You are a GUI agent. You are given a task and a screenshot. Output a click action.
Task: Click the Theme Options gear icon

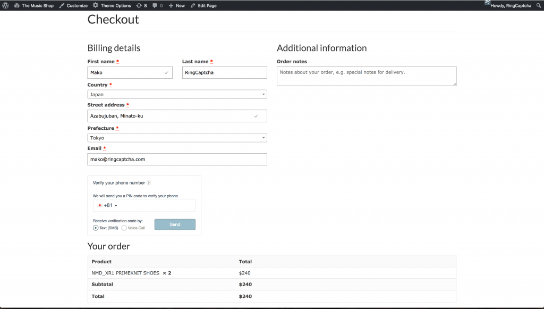coord(96,5)
